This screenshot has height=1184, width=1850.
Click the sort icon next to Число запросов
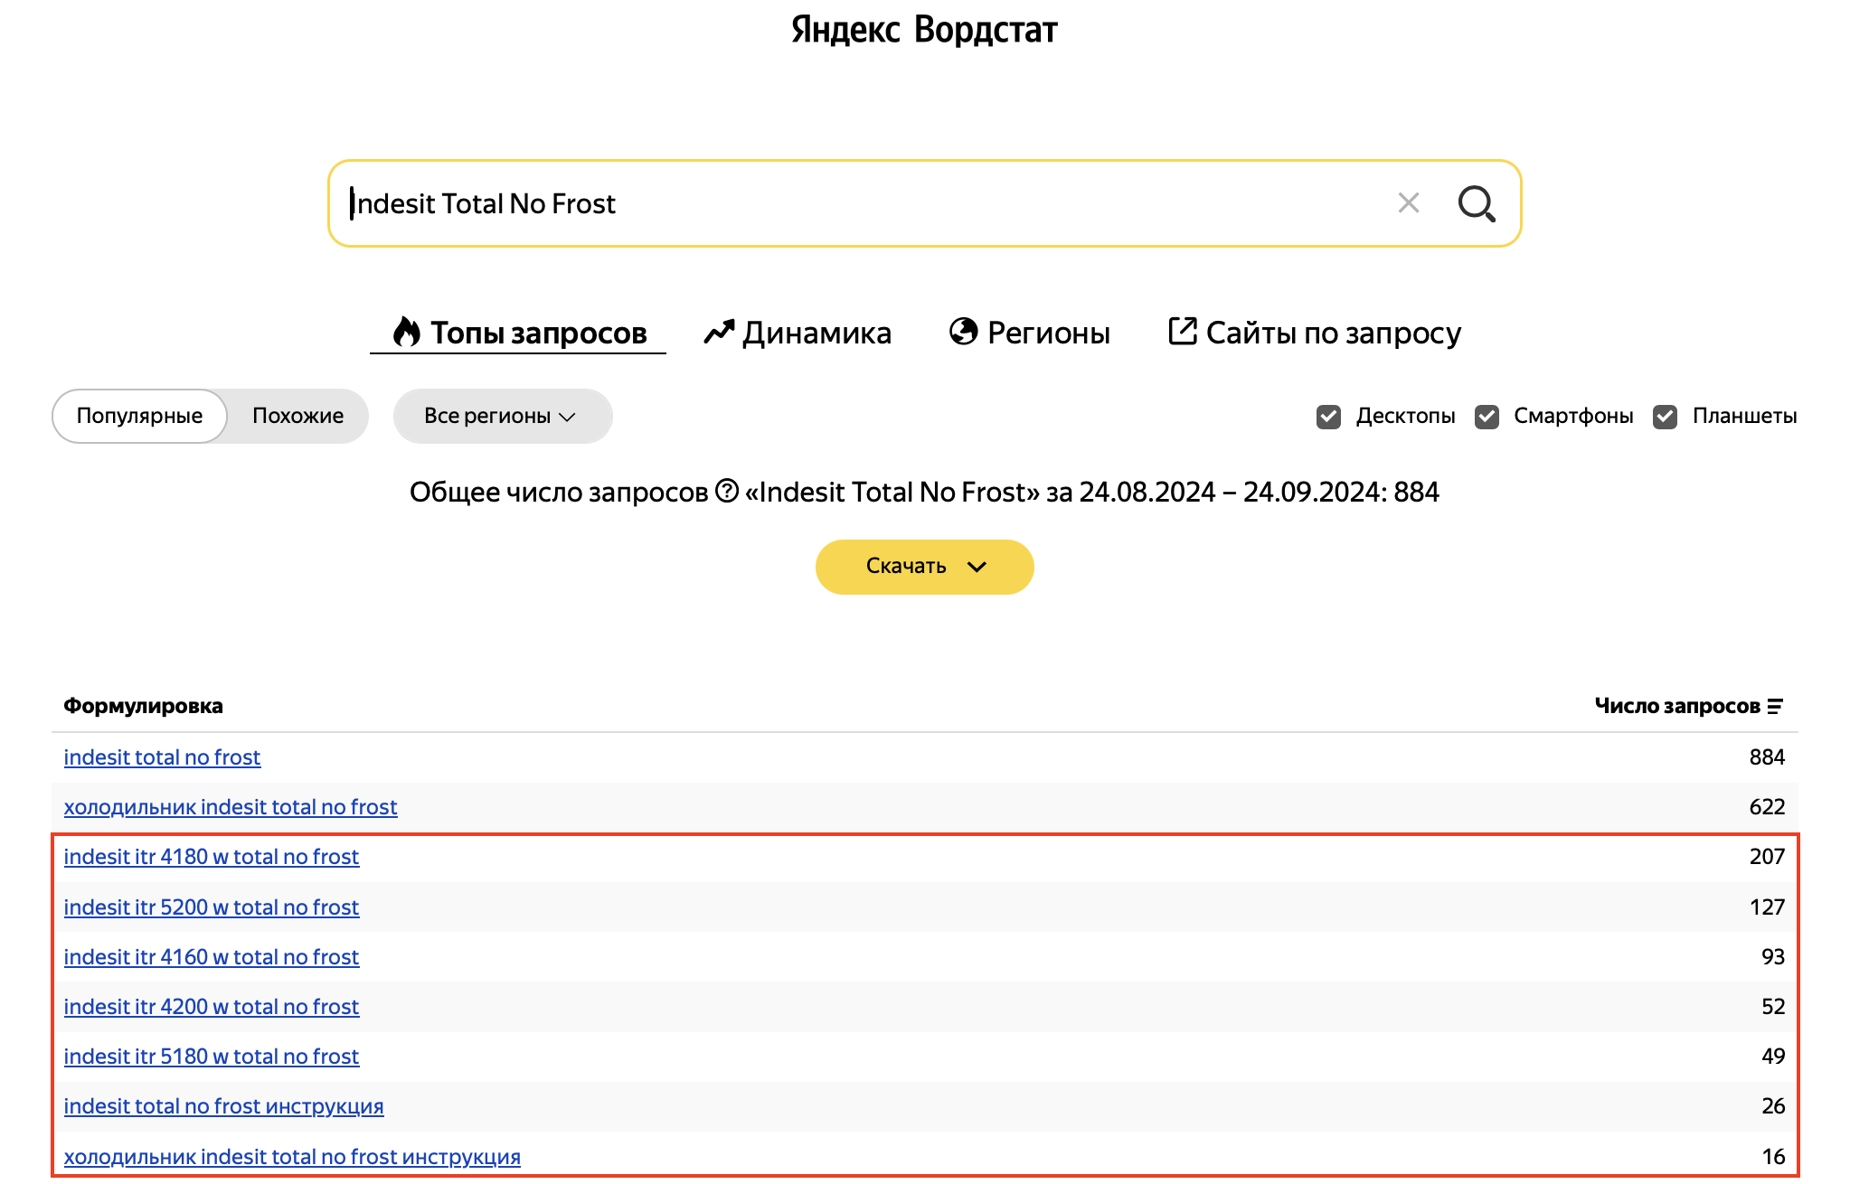1775,707
